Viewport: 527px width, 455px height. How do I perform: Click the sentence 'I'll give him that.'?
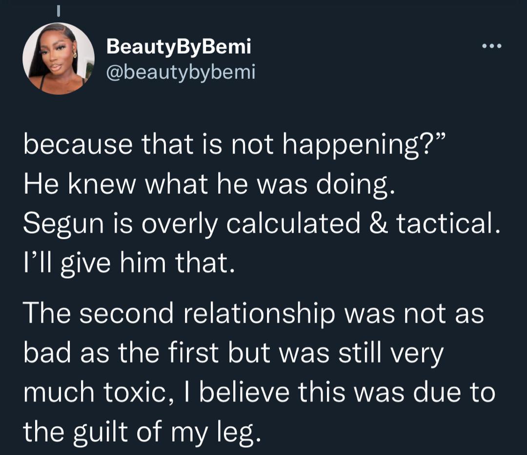pyautogui.click(x=129, y=264)
